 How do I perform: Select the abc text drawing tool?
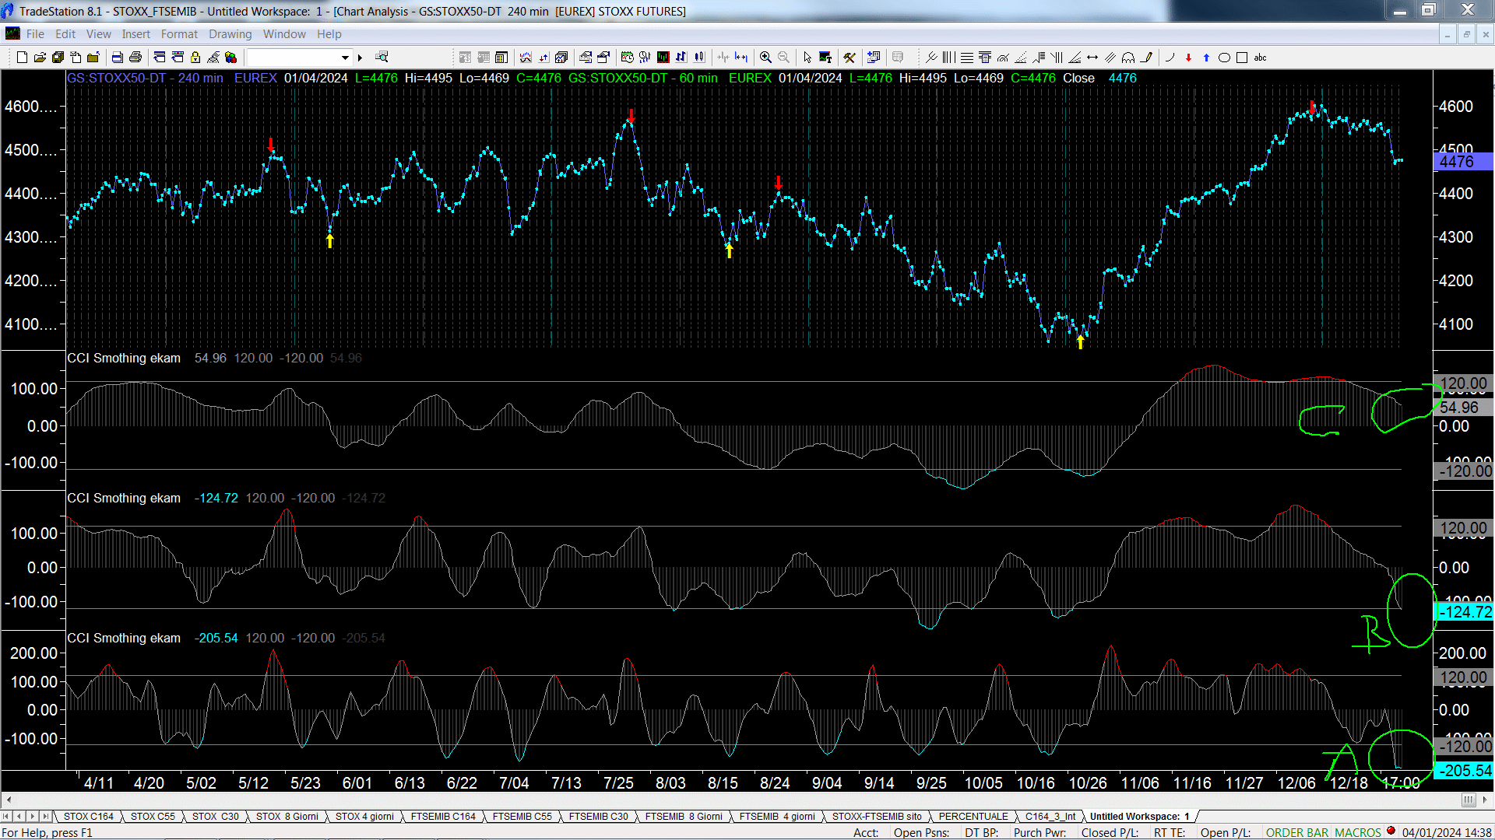[x=1261, y=57]
